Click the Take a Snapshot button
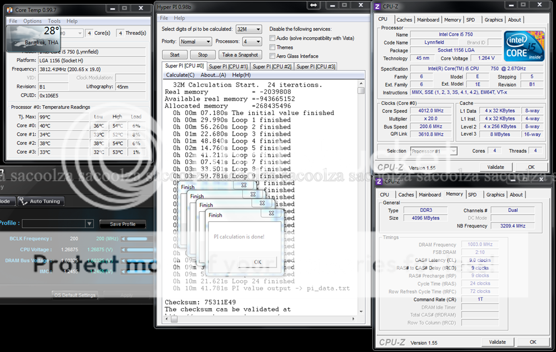 (x=240, y=54)
